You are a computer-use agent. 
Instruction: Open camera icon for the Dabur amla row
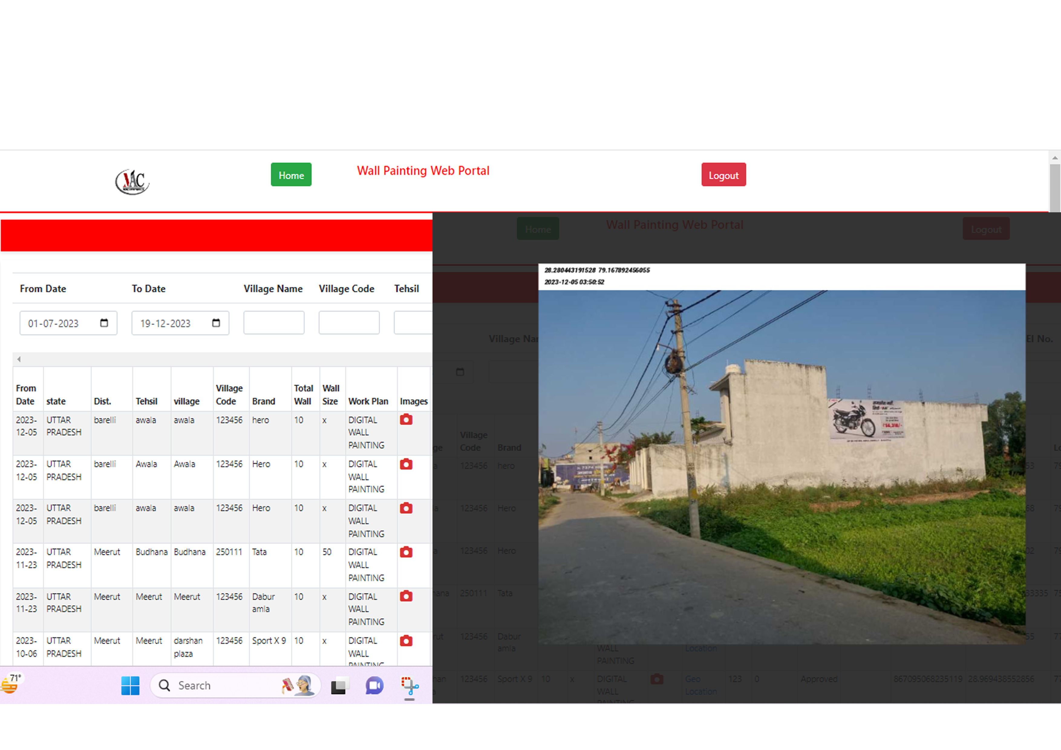406,596
